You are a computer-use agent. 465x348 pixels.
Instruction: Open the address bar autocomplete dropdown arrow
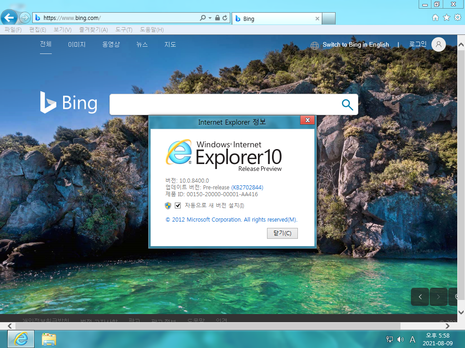210,18
